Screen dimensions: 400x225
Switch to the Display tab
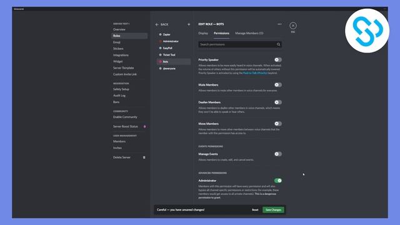tap(203, 33)
